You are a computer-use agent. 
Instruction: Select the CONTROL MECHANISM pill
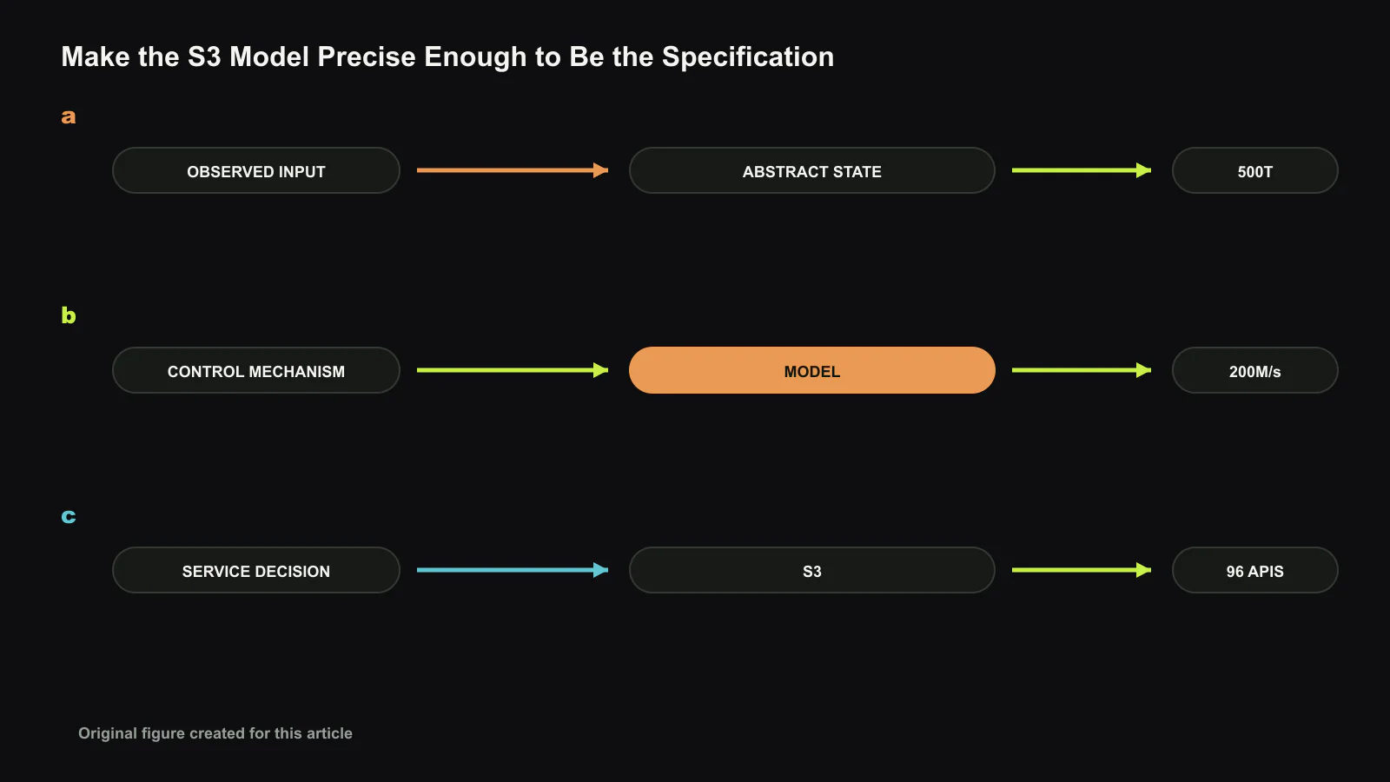point(256,370)
